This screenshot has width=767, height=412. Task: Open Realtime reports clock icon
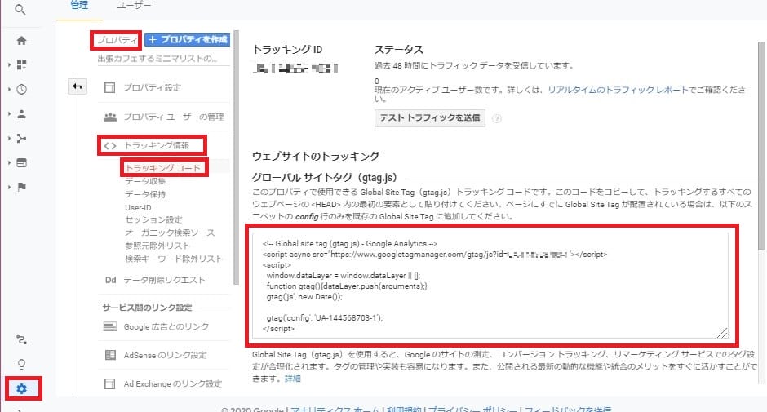click(x=21, y=90)
